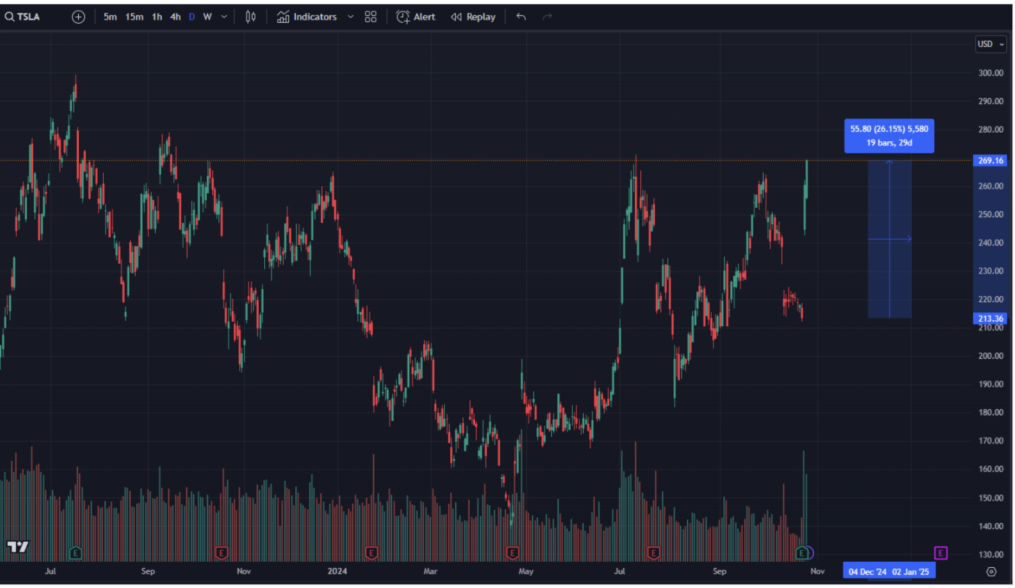This screenshot has width=1015, height=588.
Task: Click the 170.00 price axis label
Action: point(991,441)
